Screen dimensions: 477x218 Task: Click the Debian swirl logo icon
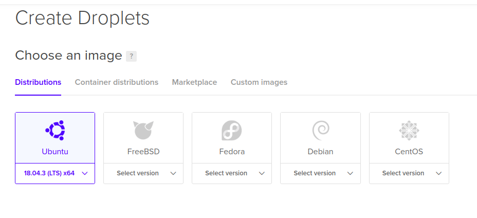point(320,131)
